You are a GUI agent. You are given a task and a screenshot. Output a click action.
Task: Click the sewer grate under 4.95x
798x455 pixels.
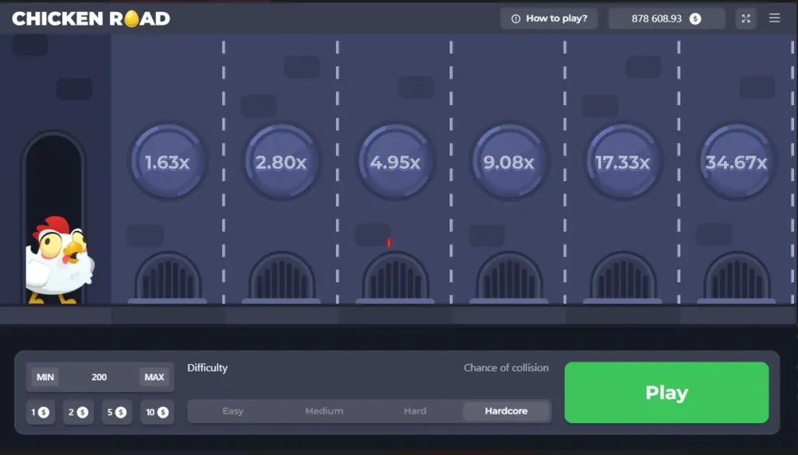[395, 278]
